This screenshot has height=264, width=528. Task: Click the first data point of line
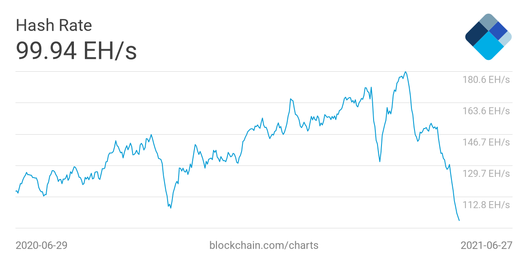point(16,191)
